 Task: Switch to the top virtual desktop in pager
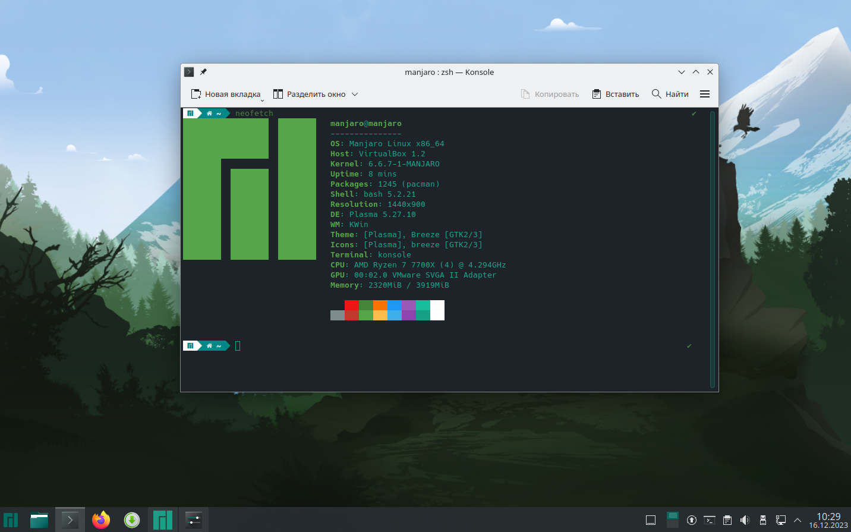[673, 515]
